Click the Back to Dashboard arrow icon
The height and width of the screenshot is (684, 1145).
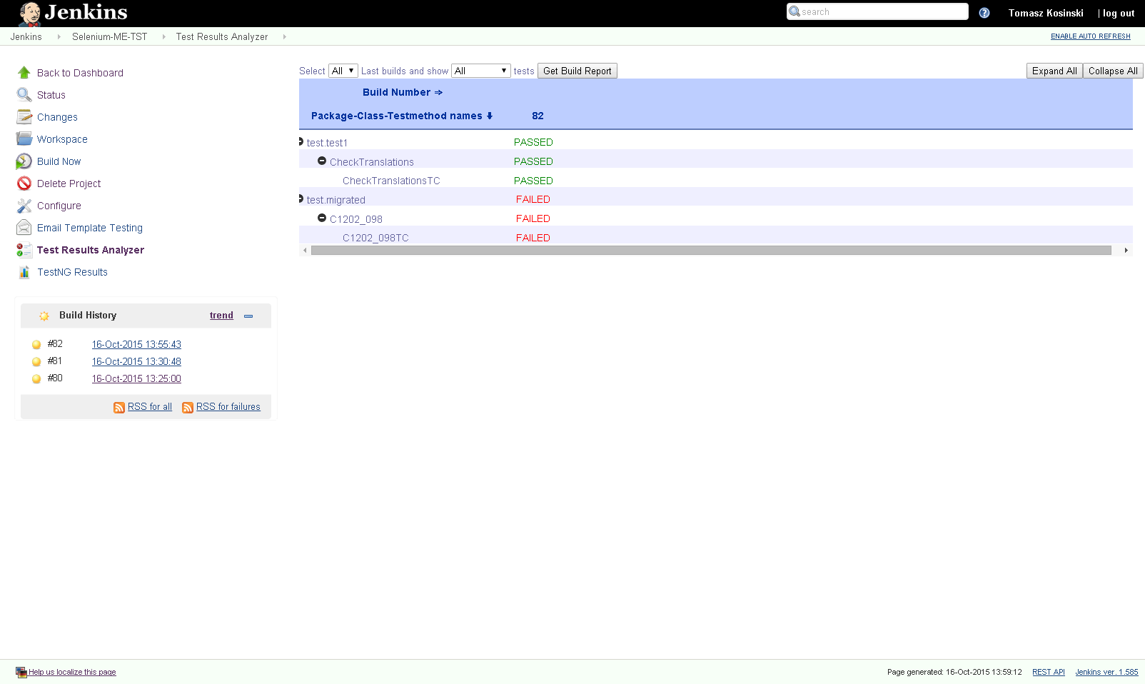(x=24, y=73)
